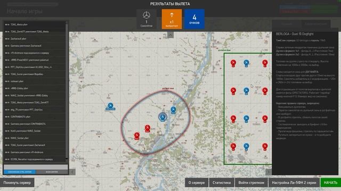
Task: Click the chat log scrollbar
Action: [x=67, y=91]
